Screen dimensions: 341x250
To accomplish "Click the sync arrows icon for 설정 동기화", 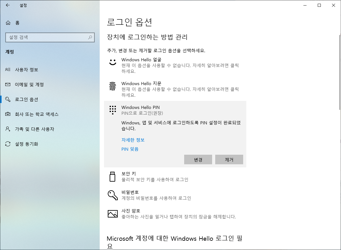I will pos(8,144).
